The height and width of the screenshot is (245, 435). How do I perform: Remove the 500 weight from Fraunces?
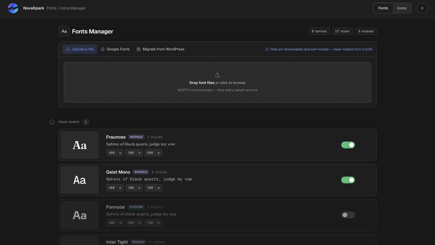pos(139,153)
